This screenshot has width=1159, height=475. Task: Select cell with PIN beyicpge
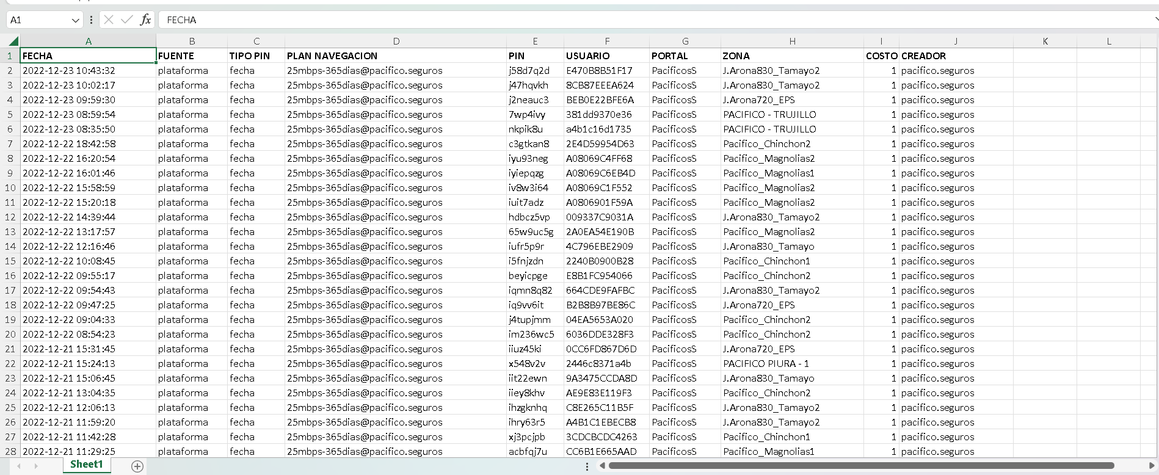tap(535, 275)
